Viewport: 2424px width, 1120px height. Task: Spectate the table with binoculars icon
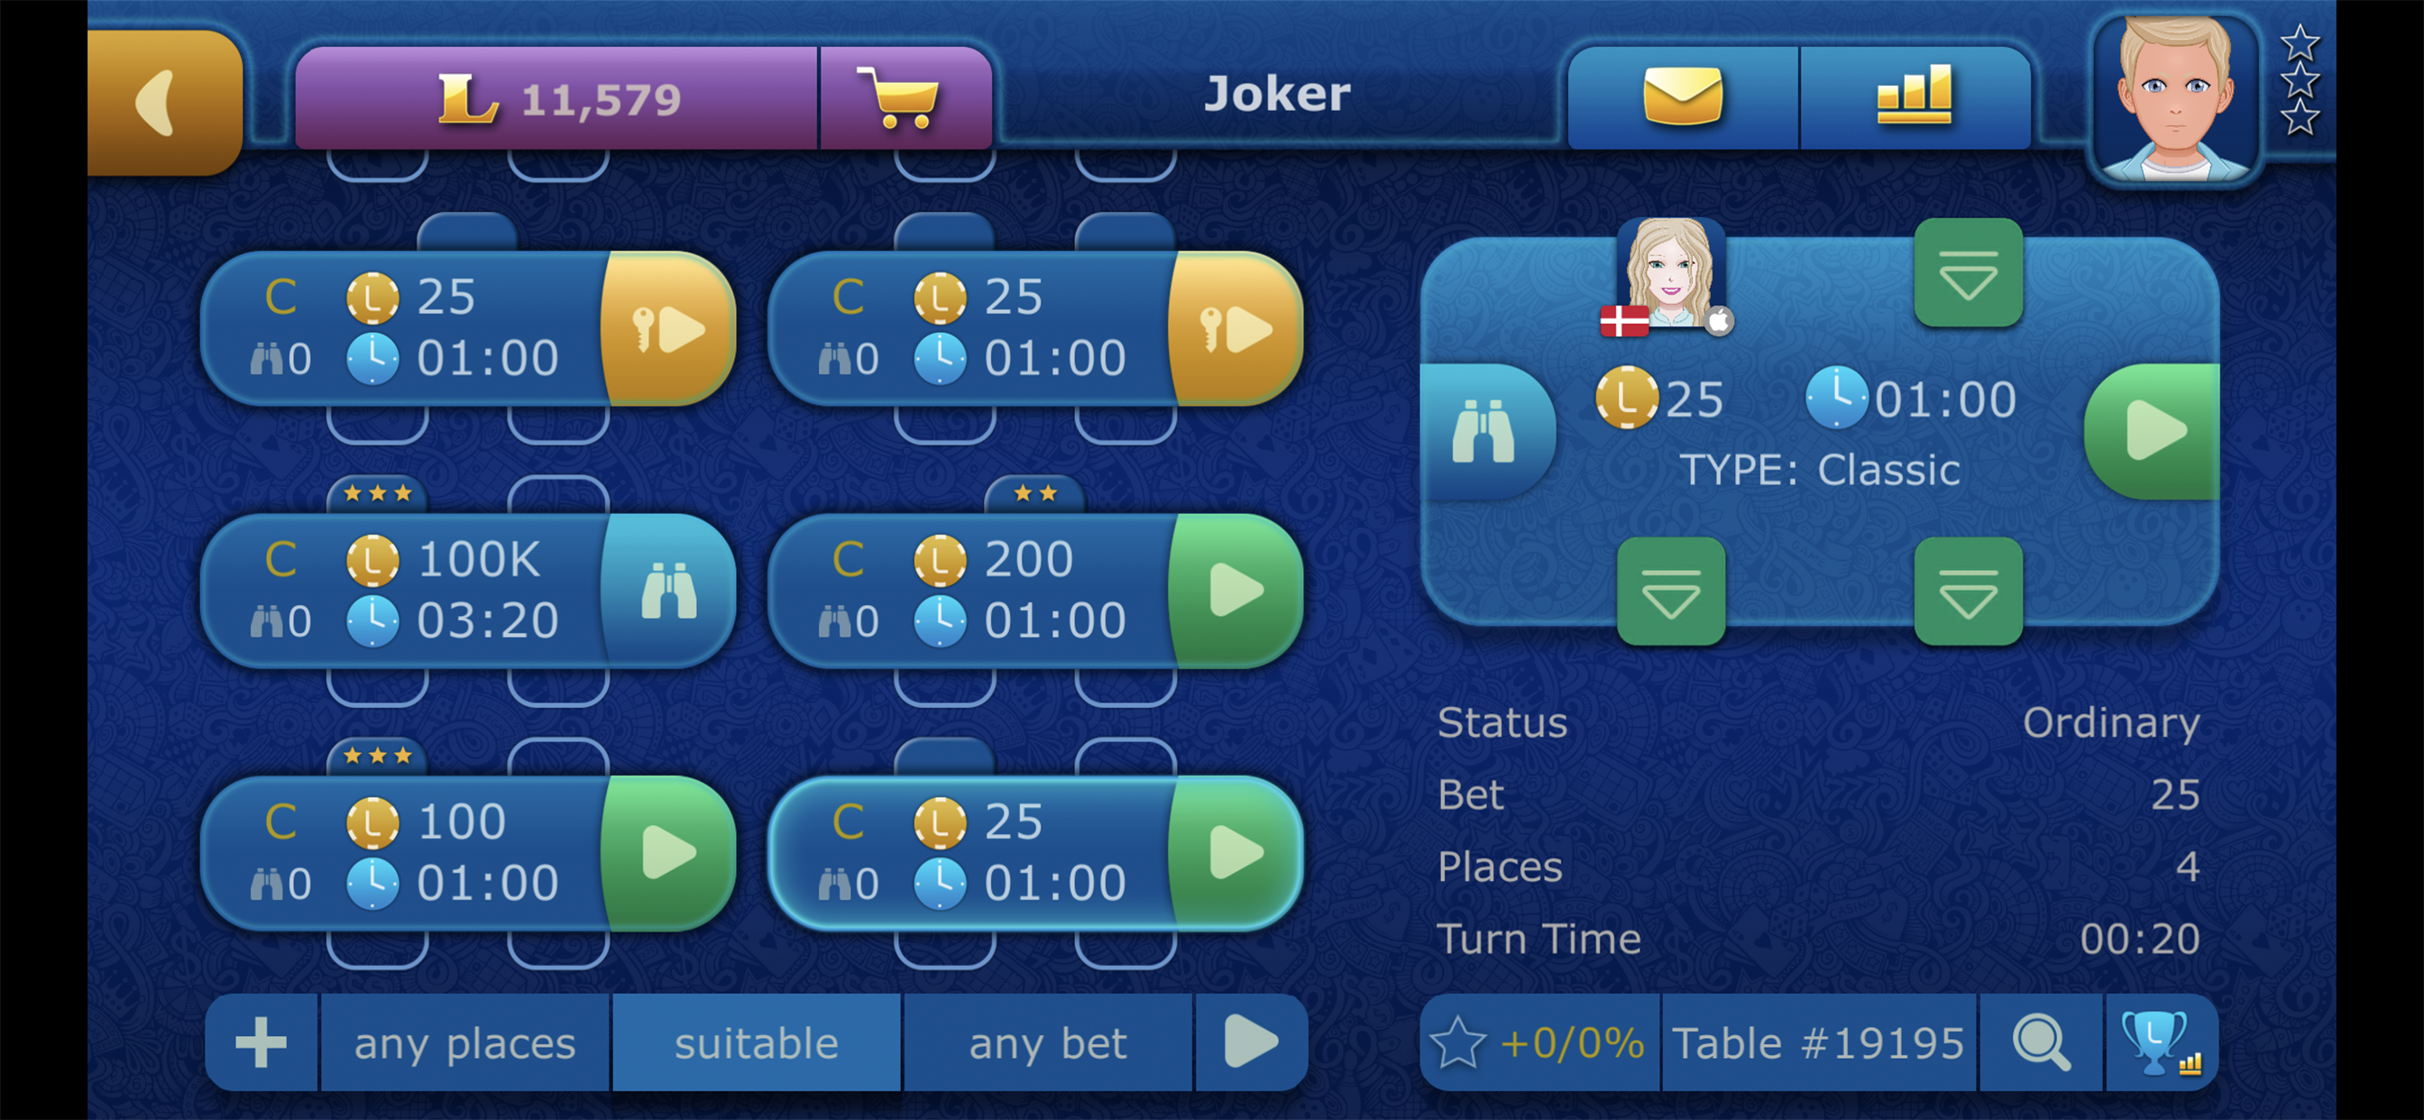pyautogui.click(x=1486, y=431)
